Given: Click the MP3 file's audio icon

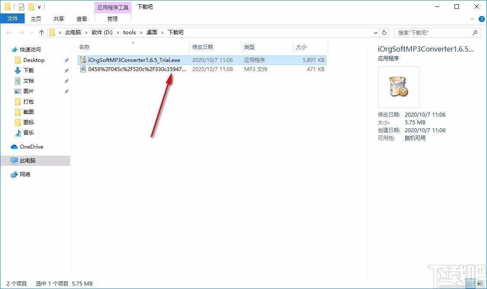Looking at the screenshot, I should tap(83, 69).
